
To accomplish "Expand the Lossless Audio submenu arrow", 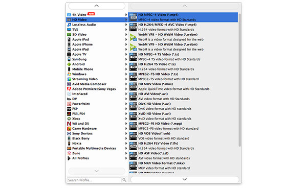I will coord(126,25).
